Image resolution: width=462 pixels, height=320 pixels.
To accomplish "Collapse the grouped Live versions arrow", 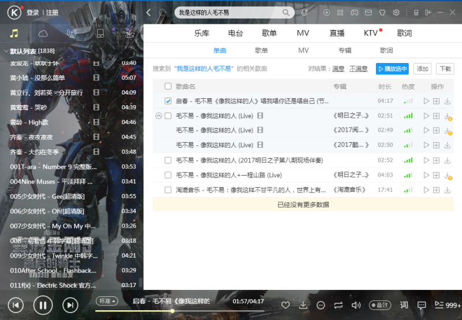I will pyautogui.click(x=158, y=116).
